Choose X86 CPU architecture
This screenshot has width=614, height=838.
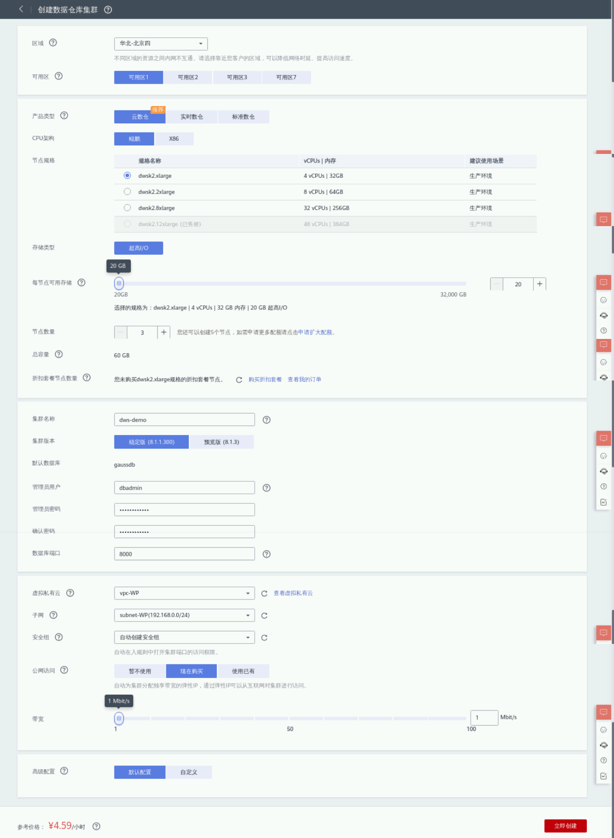(x=174, y=139)
